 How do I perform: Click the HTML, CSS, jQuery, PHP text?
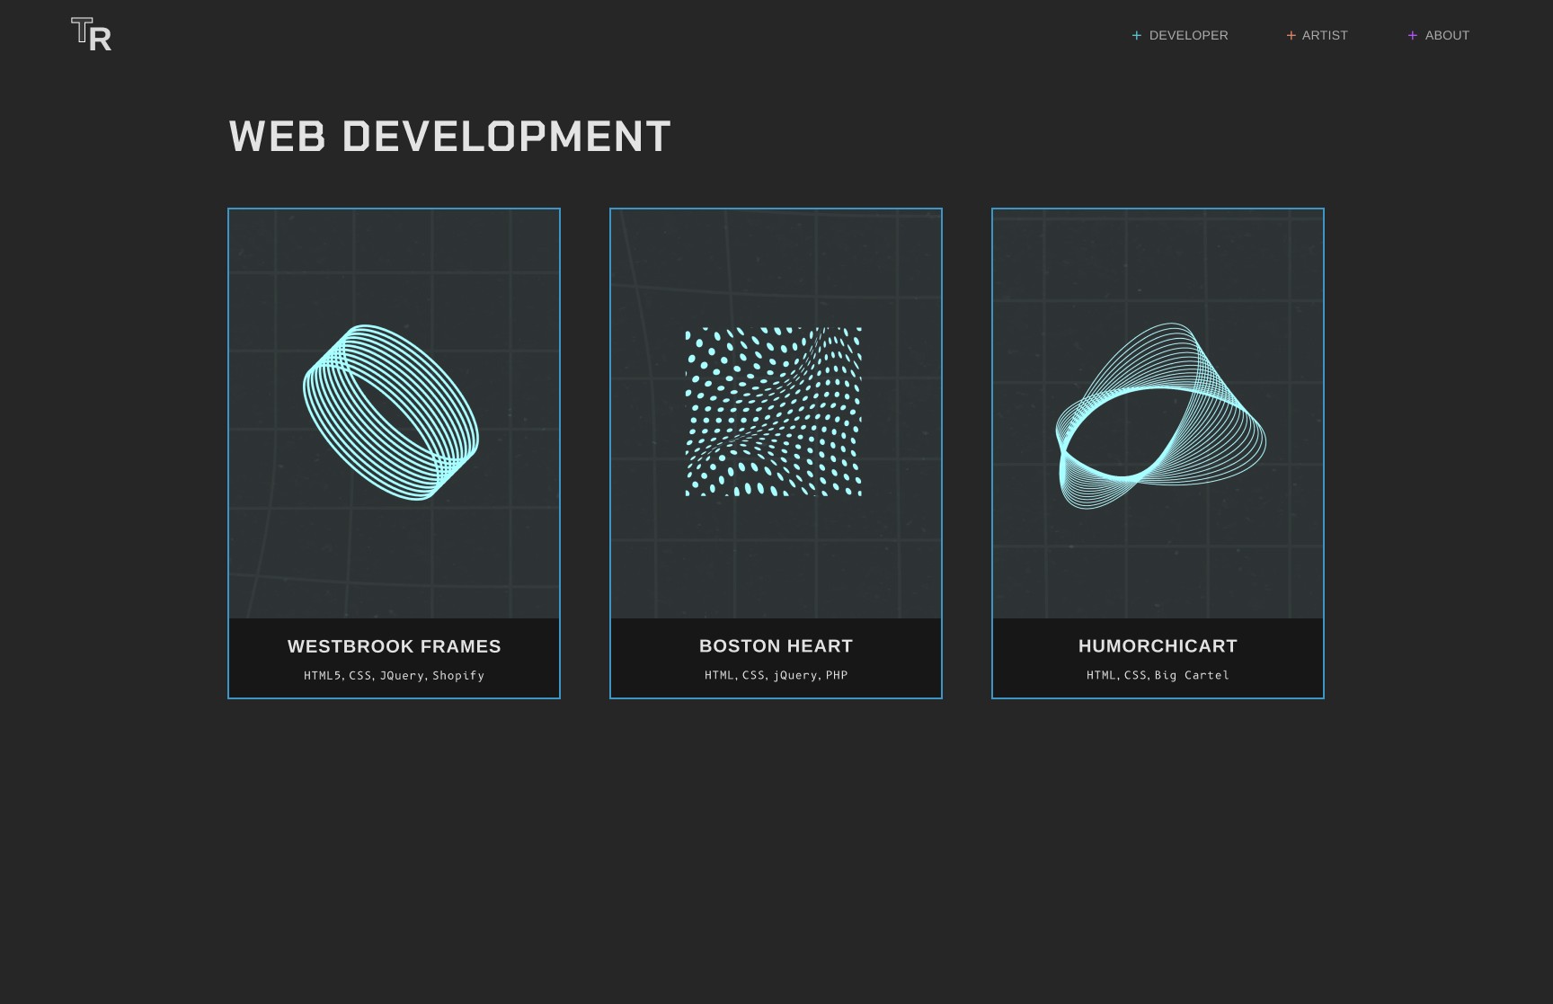776,675
